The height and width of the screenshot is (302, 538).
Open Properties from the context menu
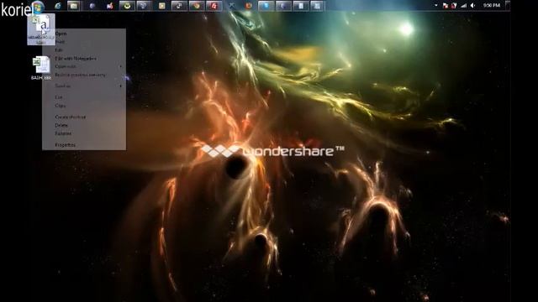(84, 145)
